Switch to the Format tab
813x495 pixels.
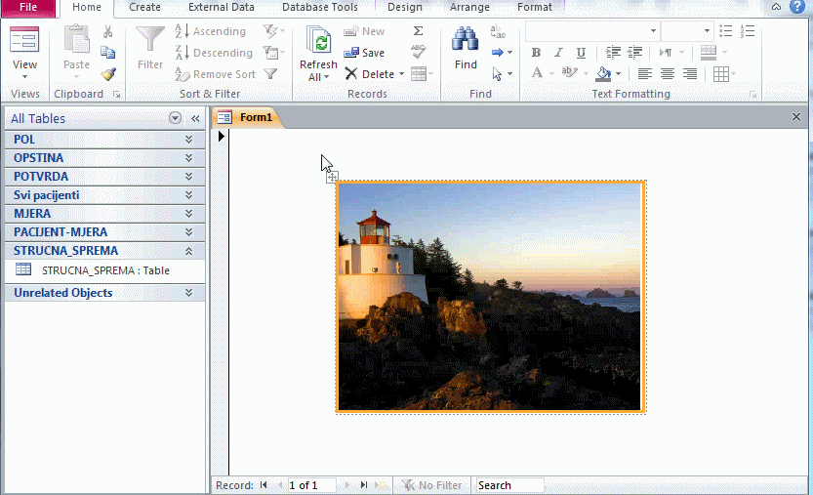tap(535, 7)
